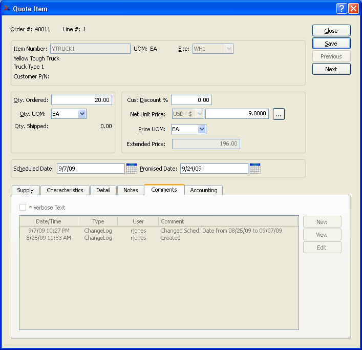Open the Scheduled Date calendar picker
The image size is (362, 350).
pos(132,169)
